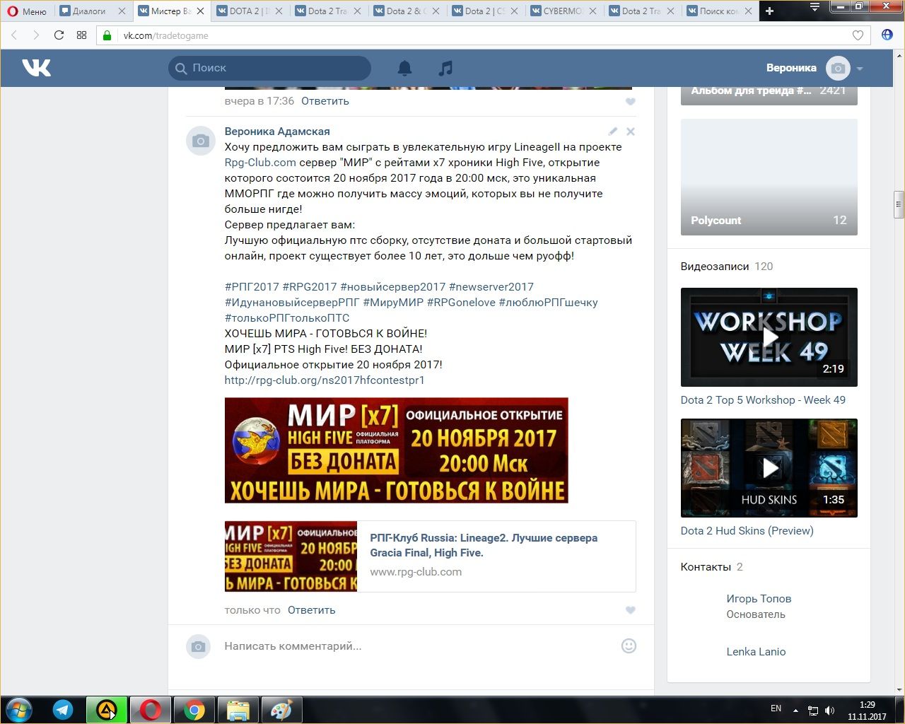Go forward to next page

[36, 35]
